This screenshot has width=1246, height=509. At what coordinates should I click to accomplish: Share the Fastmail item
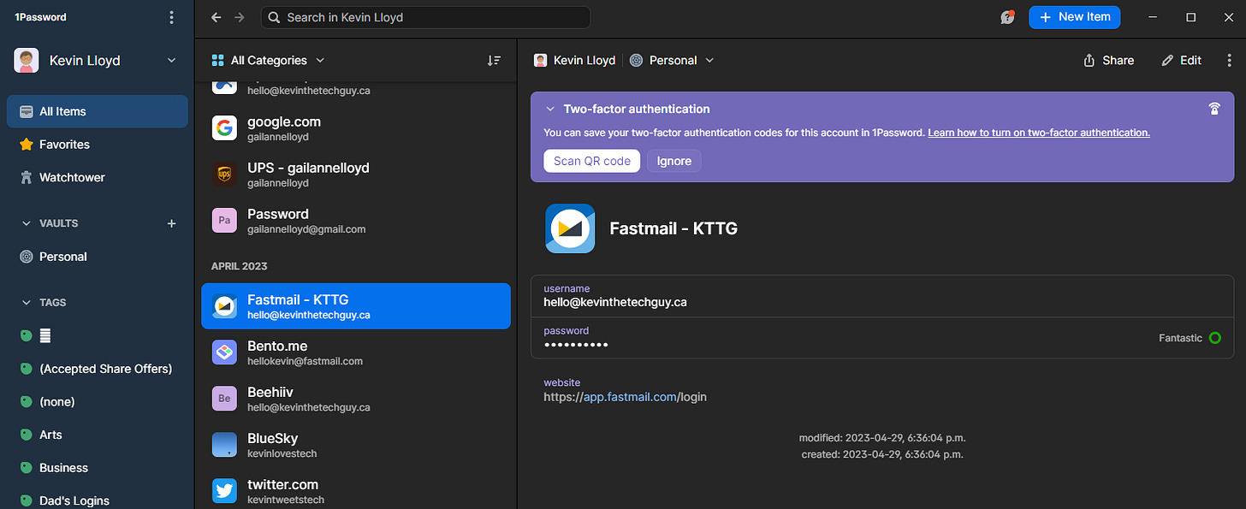pos(1108,60)
